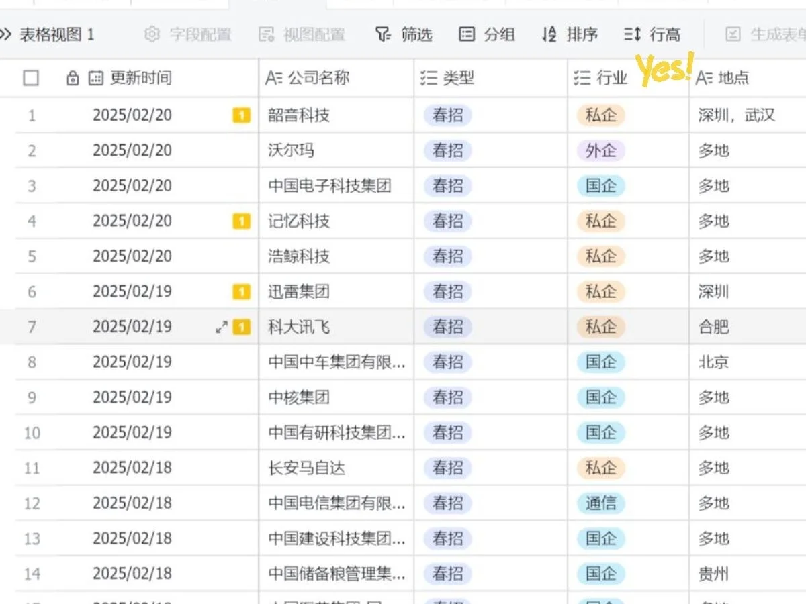Select the 科大讯飞 company cell
This screenshot has height=604, width=806.
pos(337,327)
